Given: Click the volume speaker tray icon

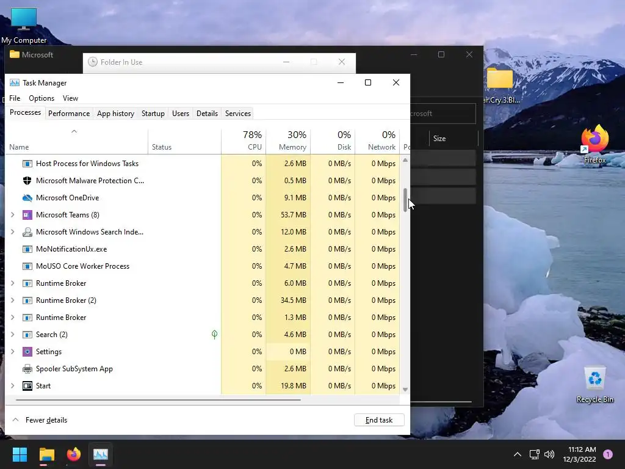Looking at the screenshot, I should (549, 454).
